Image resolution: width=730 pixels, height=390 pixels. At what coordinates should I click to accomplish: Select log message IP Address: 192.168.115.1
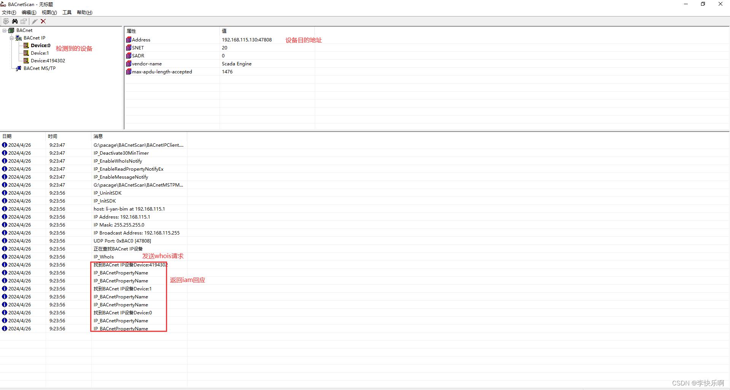tap(122, 217)
